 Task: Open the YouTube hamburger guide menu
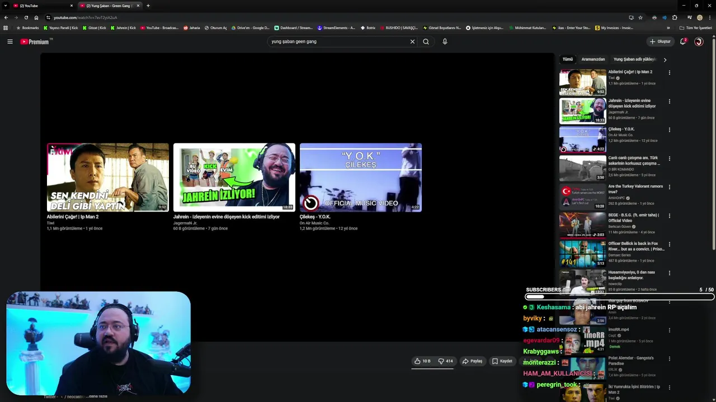10,41
